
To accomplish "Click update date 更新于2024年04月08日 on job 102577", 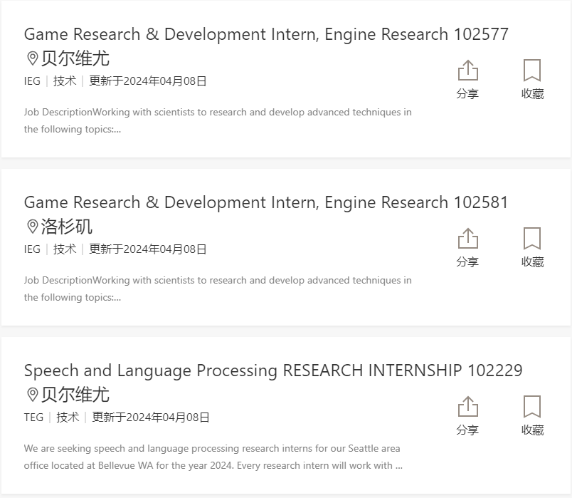I will (148, 81).
